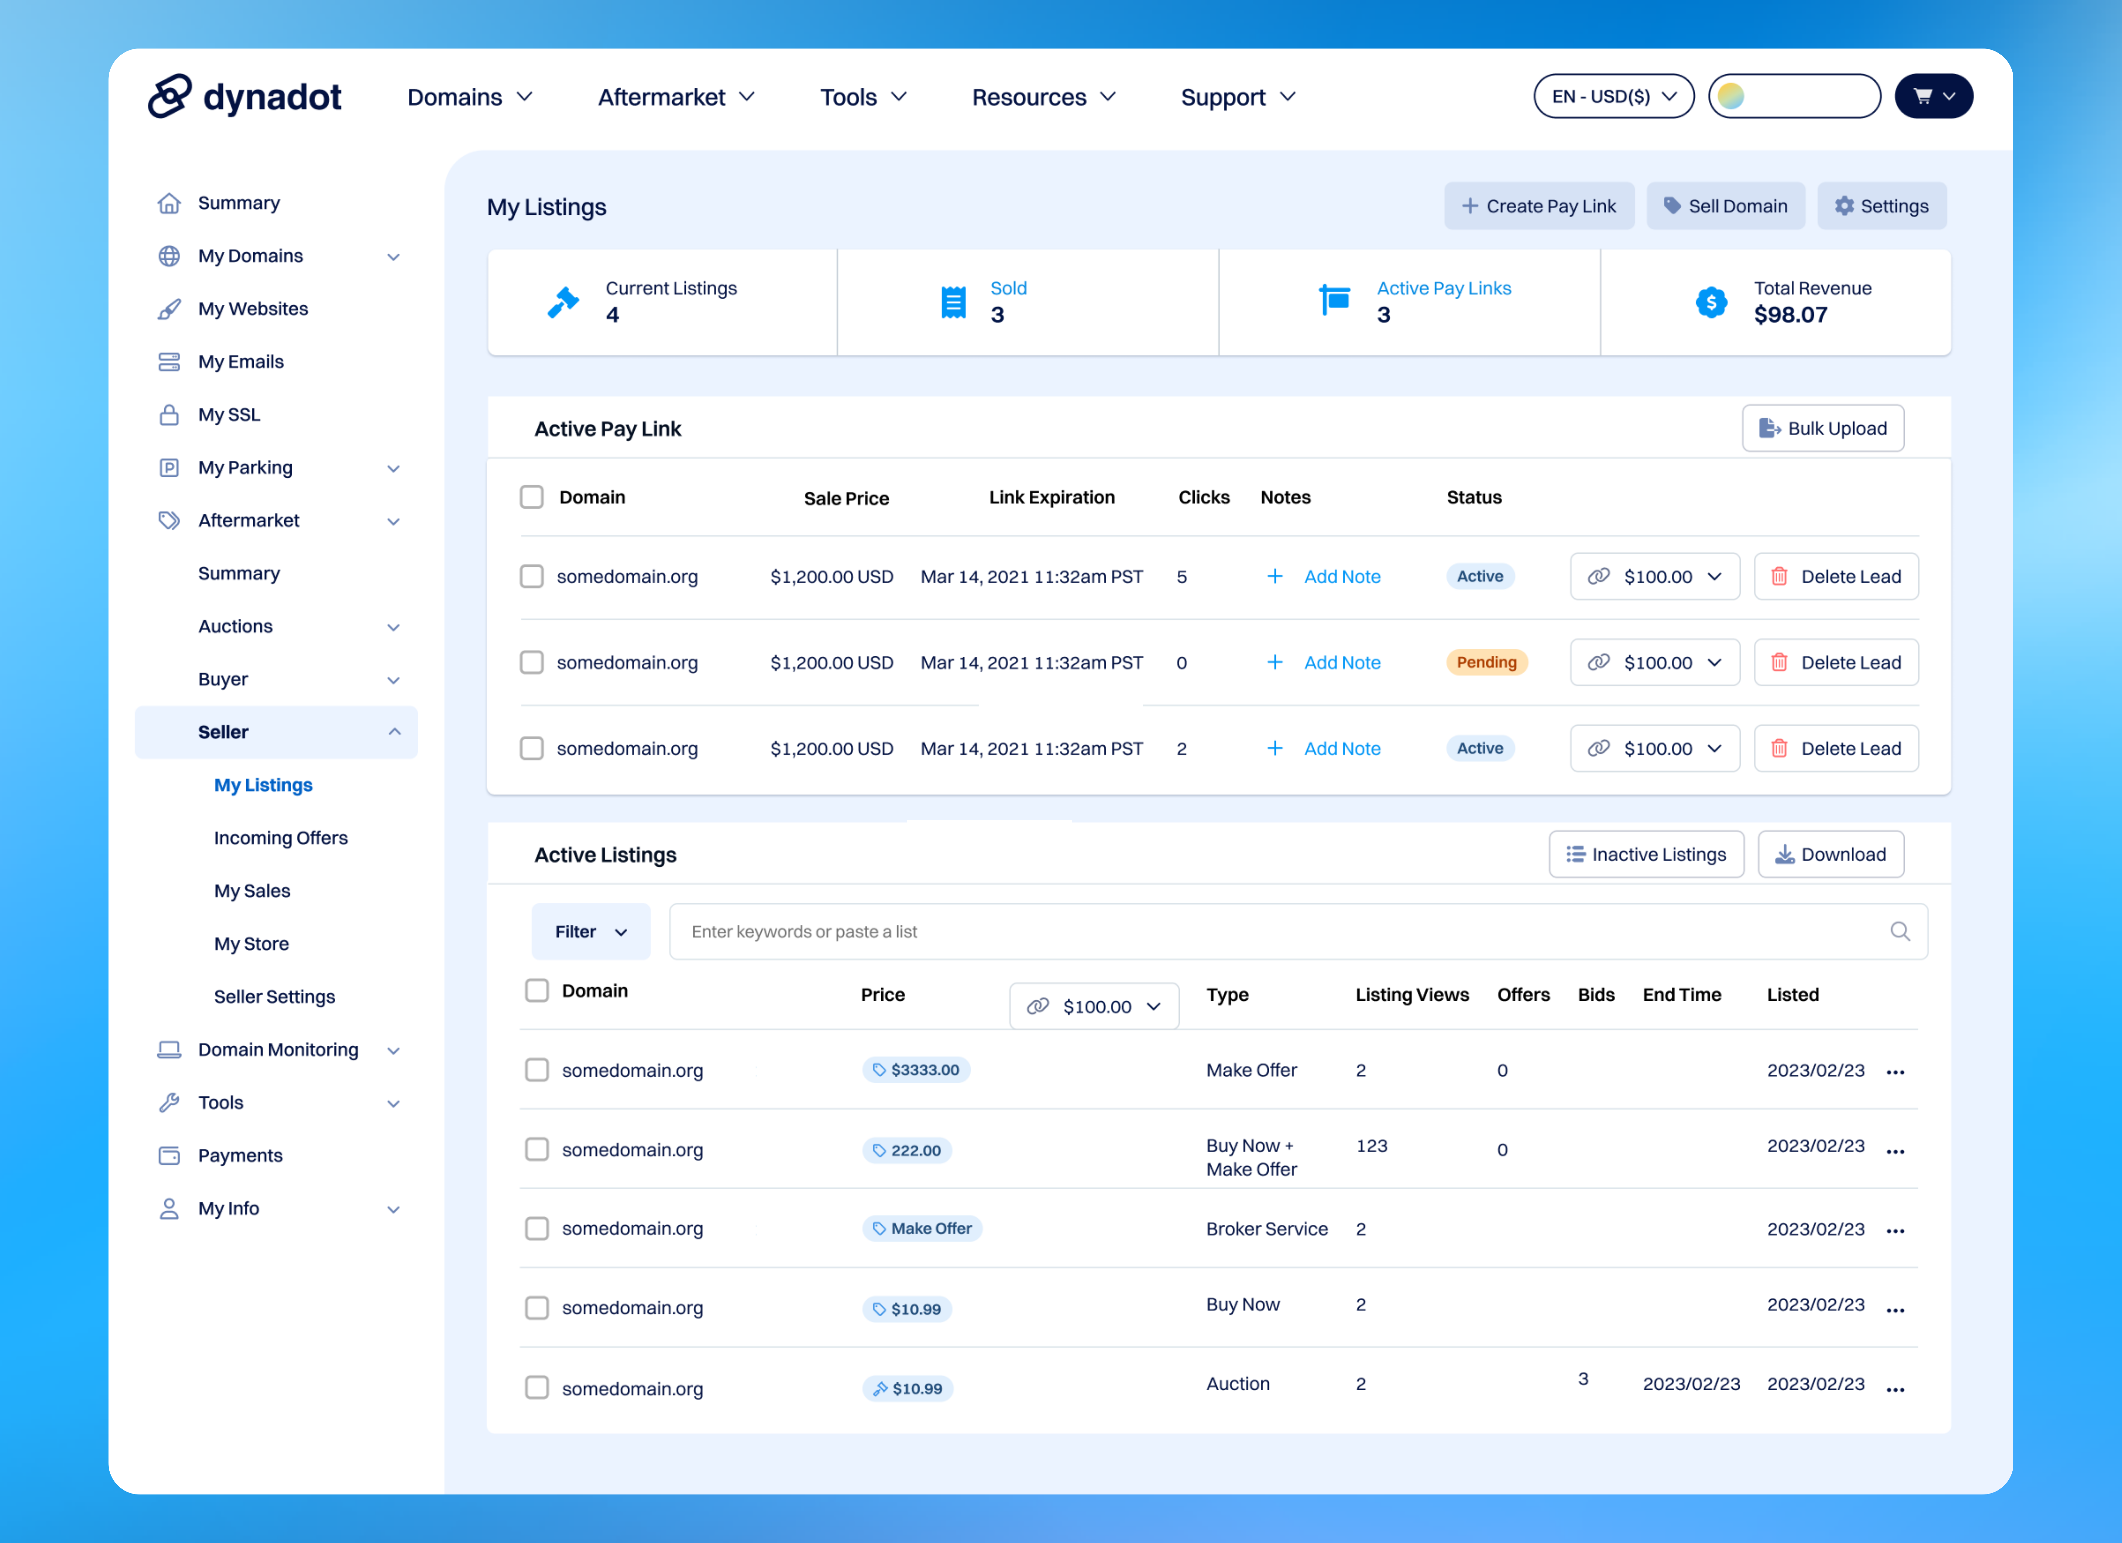Click the dynadot logo

point(244,96)
